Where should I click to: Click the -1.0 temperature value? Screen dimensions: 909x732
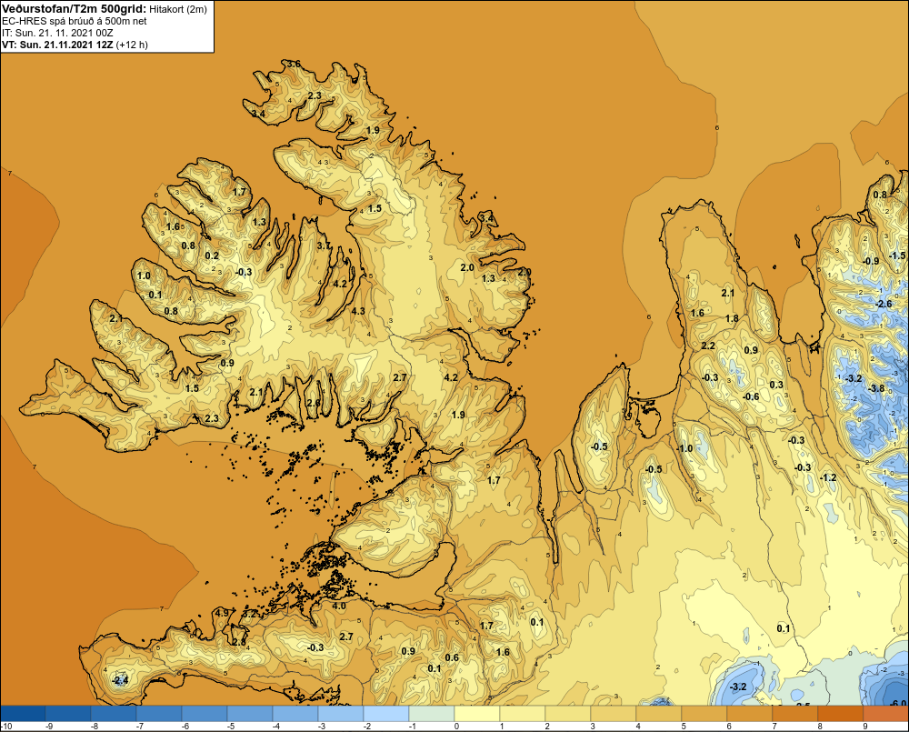(x=684, y=448)
